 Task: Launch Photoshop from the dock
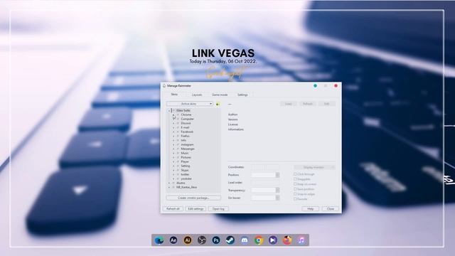coord(216,240)
